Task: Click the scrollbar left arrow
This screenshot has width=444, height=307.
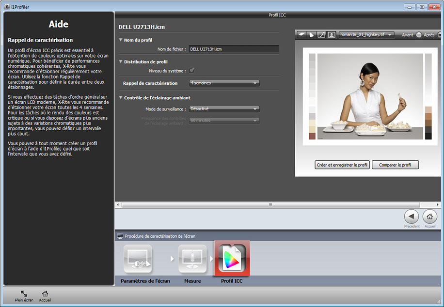Action: coord(118,204)
